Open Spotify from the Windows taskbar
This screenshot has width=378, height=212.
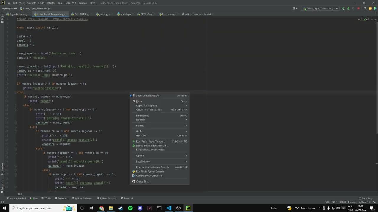click(130, 208)
